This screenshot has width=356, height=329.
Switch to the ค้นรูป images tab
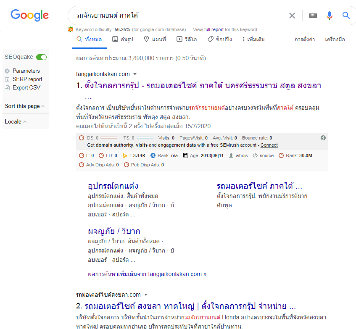tap(123, 39)
